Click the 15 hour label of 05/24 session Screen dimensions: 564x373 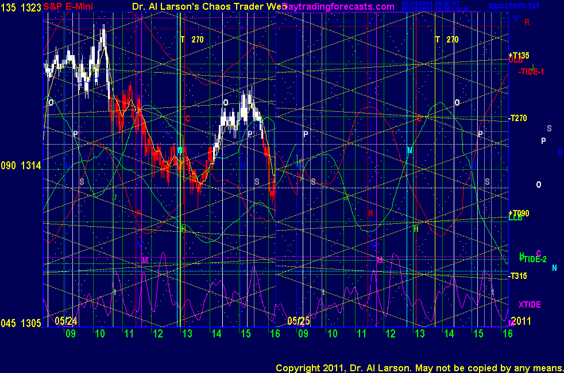click(x=246, y=334)
